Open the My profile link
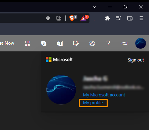This screenshot has height=130, width=149. coord(93,103)
